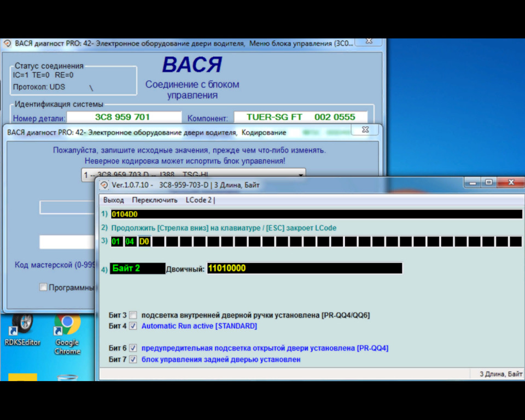Open the Переключить menu

pos(155,200)
